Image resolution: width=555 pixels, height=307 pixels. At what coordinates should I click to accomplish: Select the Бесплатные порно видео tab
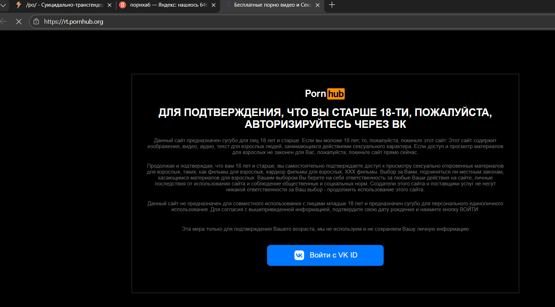[272, 5]
